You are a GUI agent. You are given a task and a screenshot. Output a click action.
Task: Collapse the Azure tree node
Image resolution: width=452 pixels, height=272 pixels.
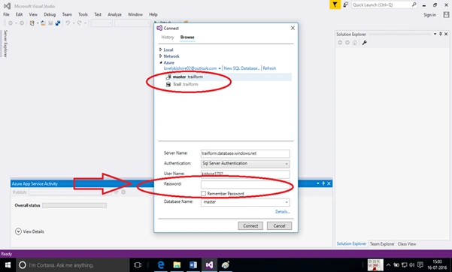(x=161, y=62)
